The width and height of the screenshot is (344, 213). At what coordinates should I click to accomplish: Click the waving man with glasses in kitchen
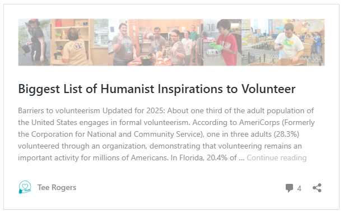[156, 40]
